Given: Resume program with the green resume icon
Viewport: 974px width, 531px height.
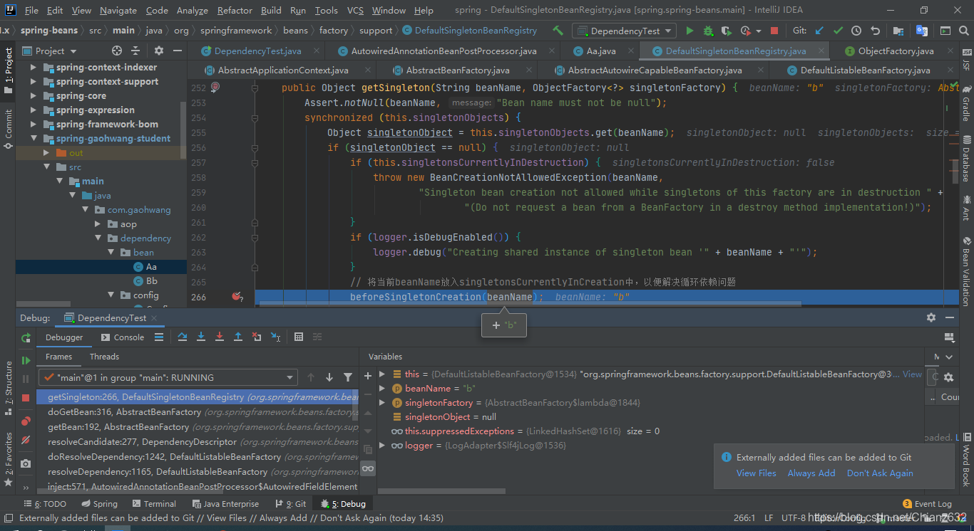Looking at the screenshot, I should (x=26, y=361).
